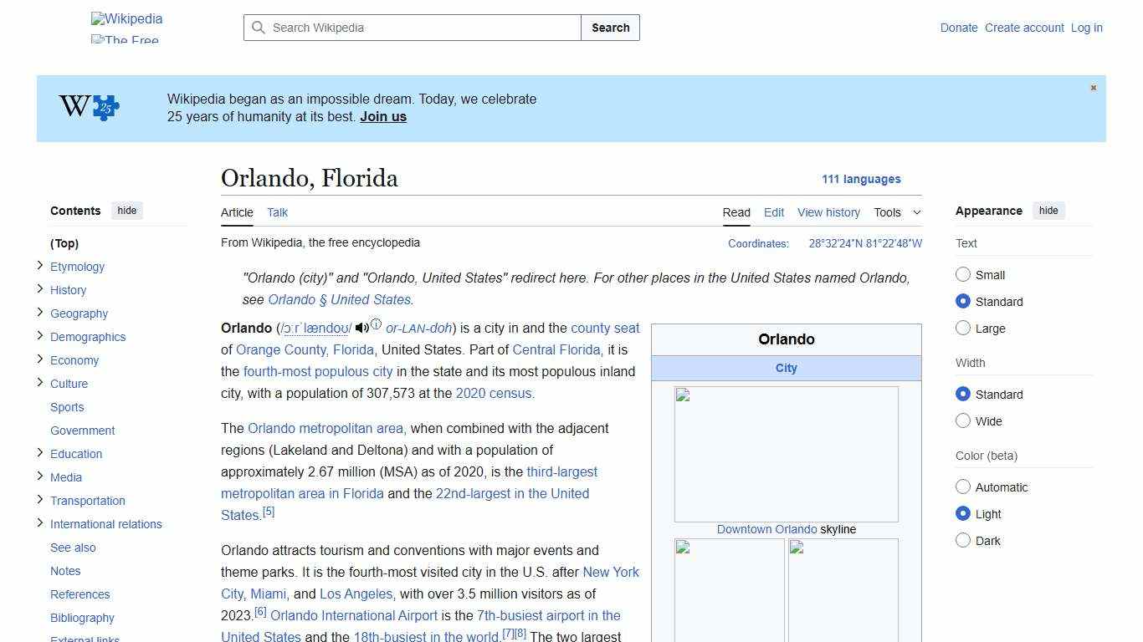Hide the Appearance panel

coord(1048,211)
